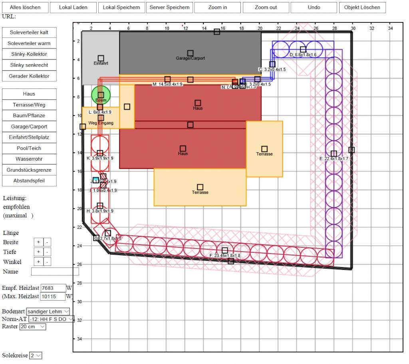This screenshot has width=409, height=364.
Task: Load plan with Lokal Laden
Action: pyautogui.click(x=73, y=8)
